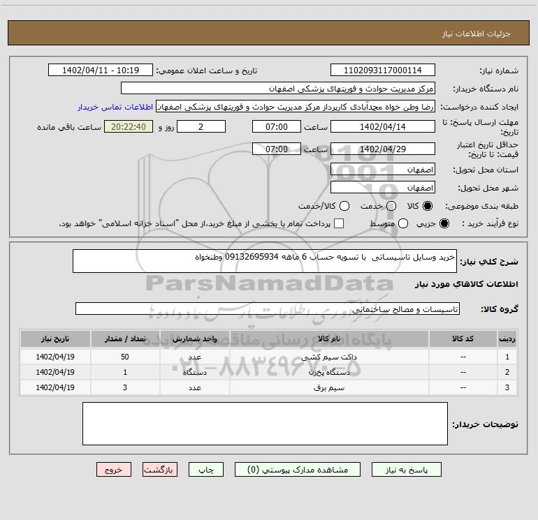
Task: Click the استان محل تحویل field
Action: click(383, 170)
